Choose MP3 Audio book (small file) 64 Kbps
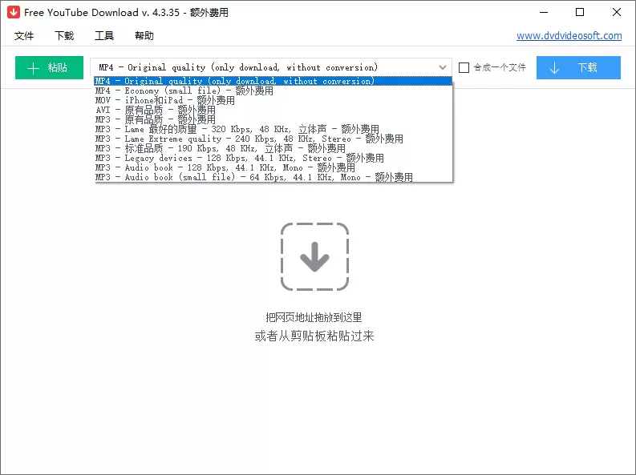 273,177
